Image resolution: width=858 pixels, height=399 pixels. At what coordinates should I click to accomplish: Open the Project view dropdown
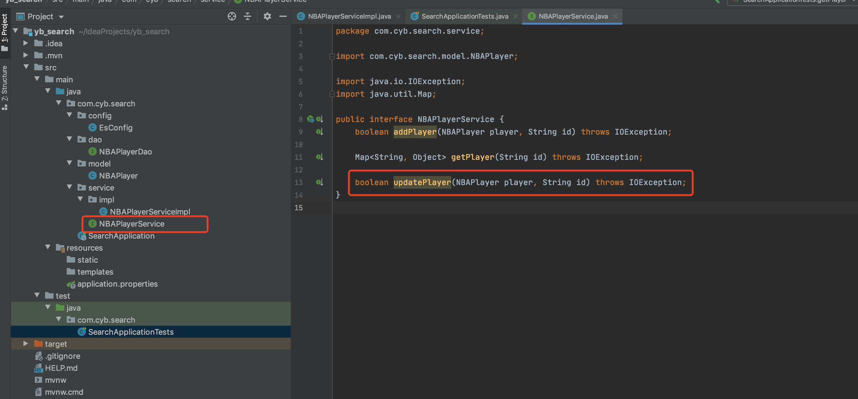pyautogui.click(x=61, y=17)
